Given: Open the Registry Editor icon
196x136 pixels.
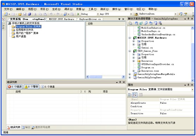Looking at the screenshot, I should click(x=141, y=23).
